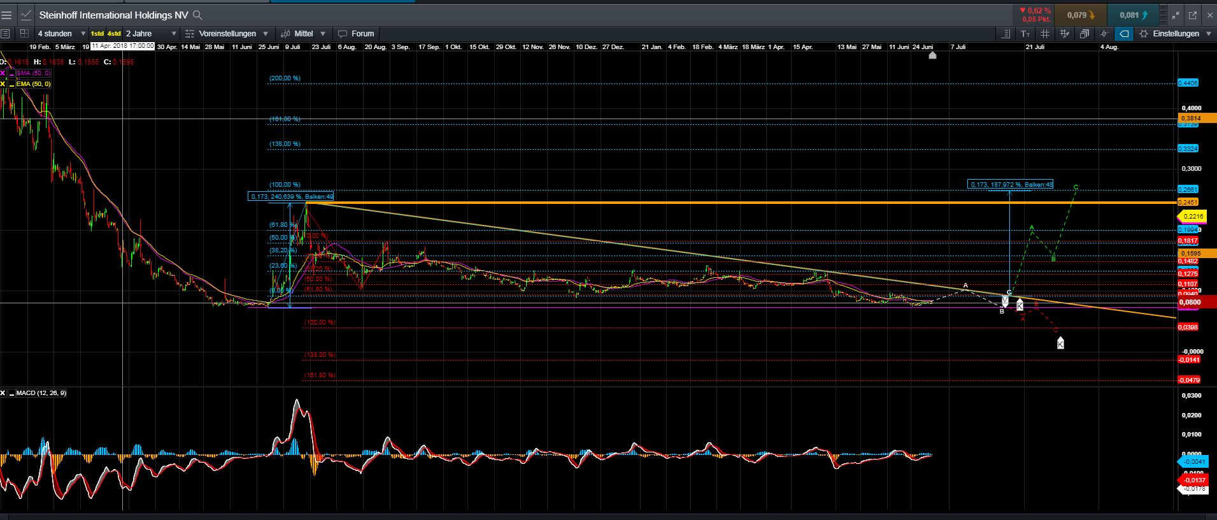Click the search magnifier beside Steinhoff name

[x=197, y=15]
